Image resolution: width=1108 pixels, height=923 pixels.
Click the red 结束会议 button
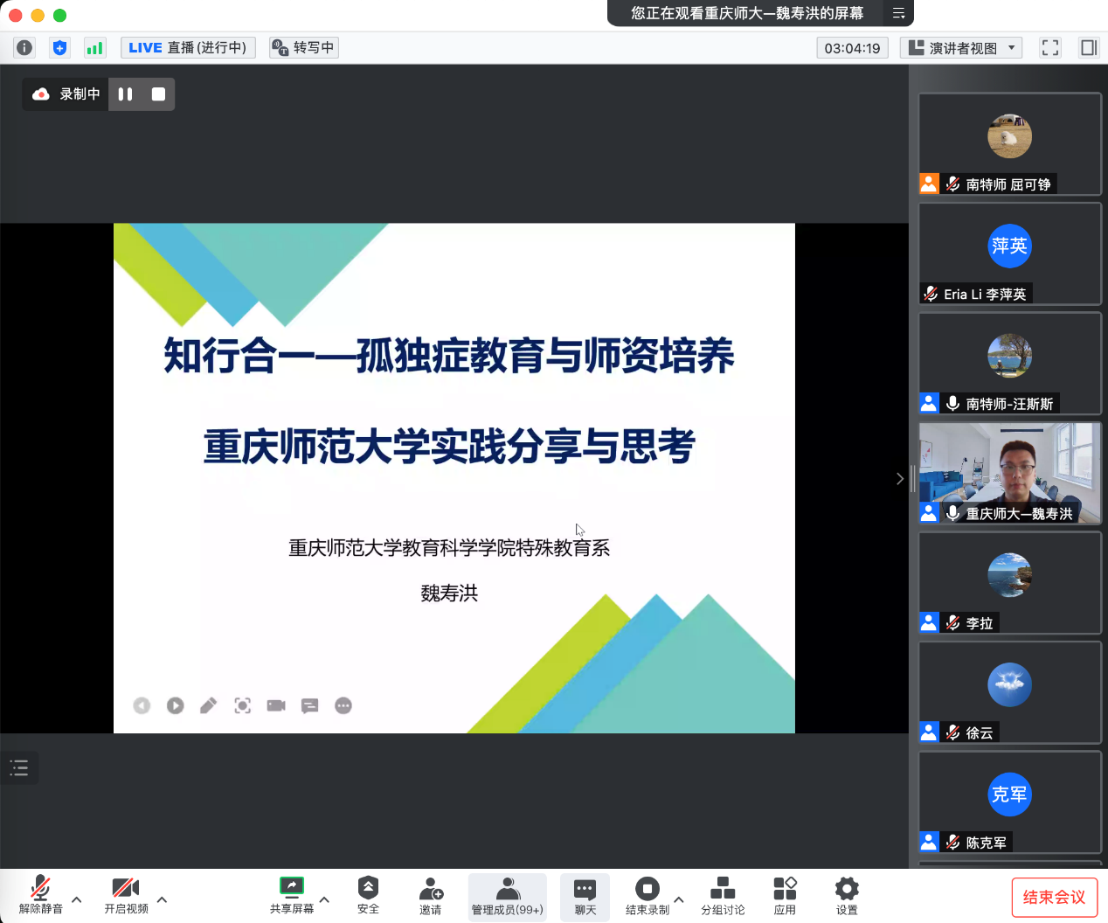tap(1054, 897)
